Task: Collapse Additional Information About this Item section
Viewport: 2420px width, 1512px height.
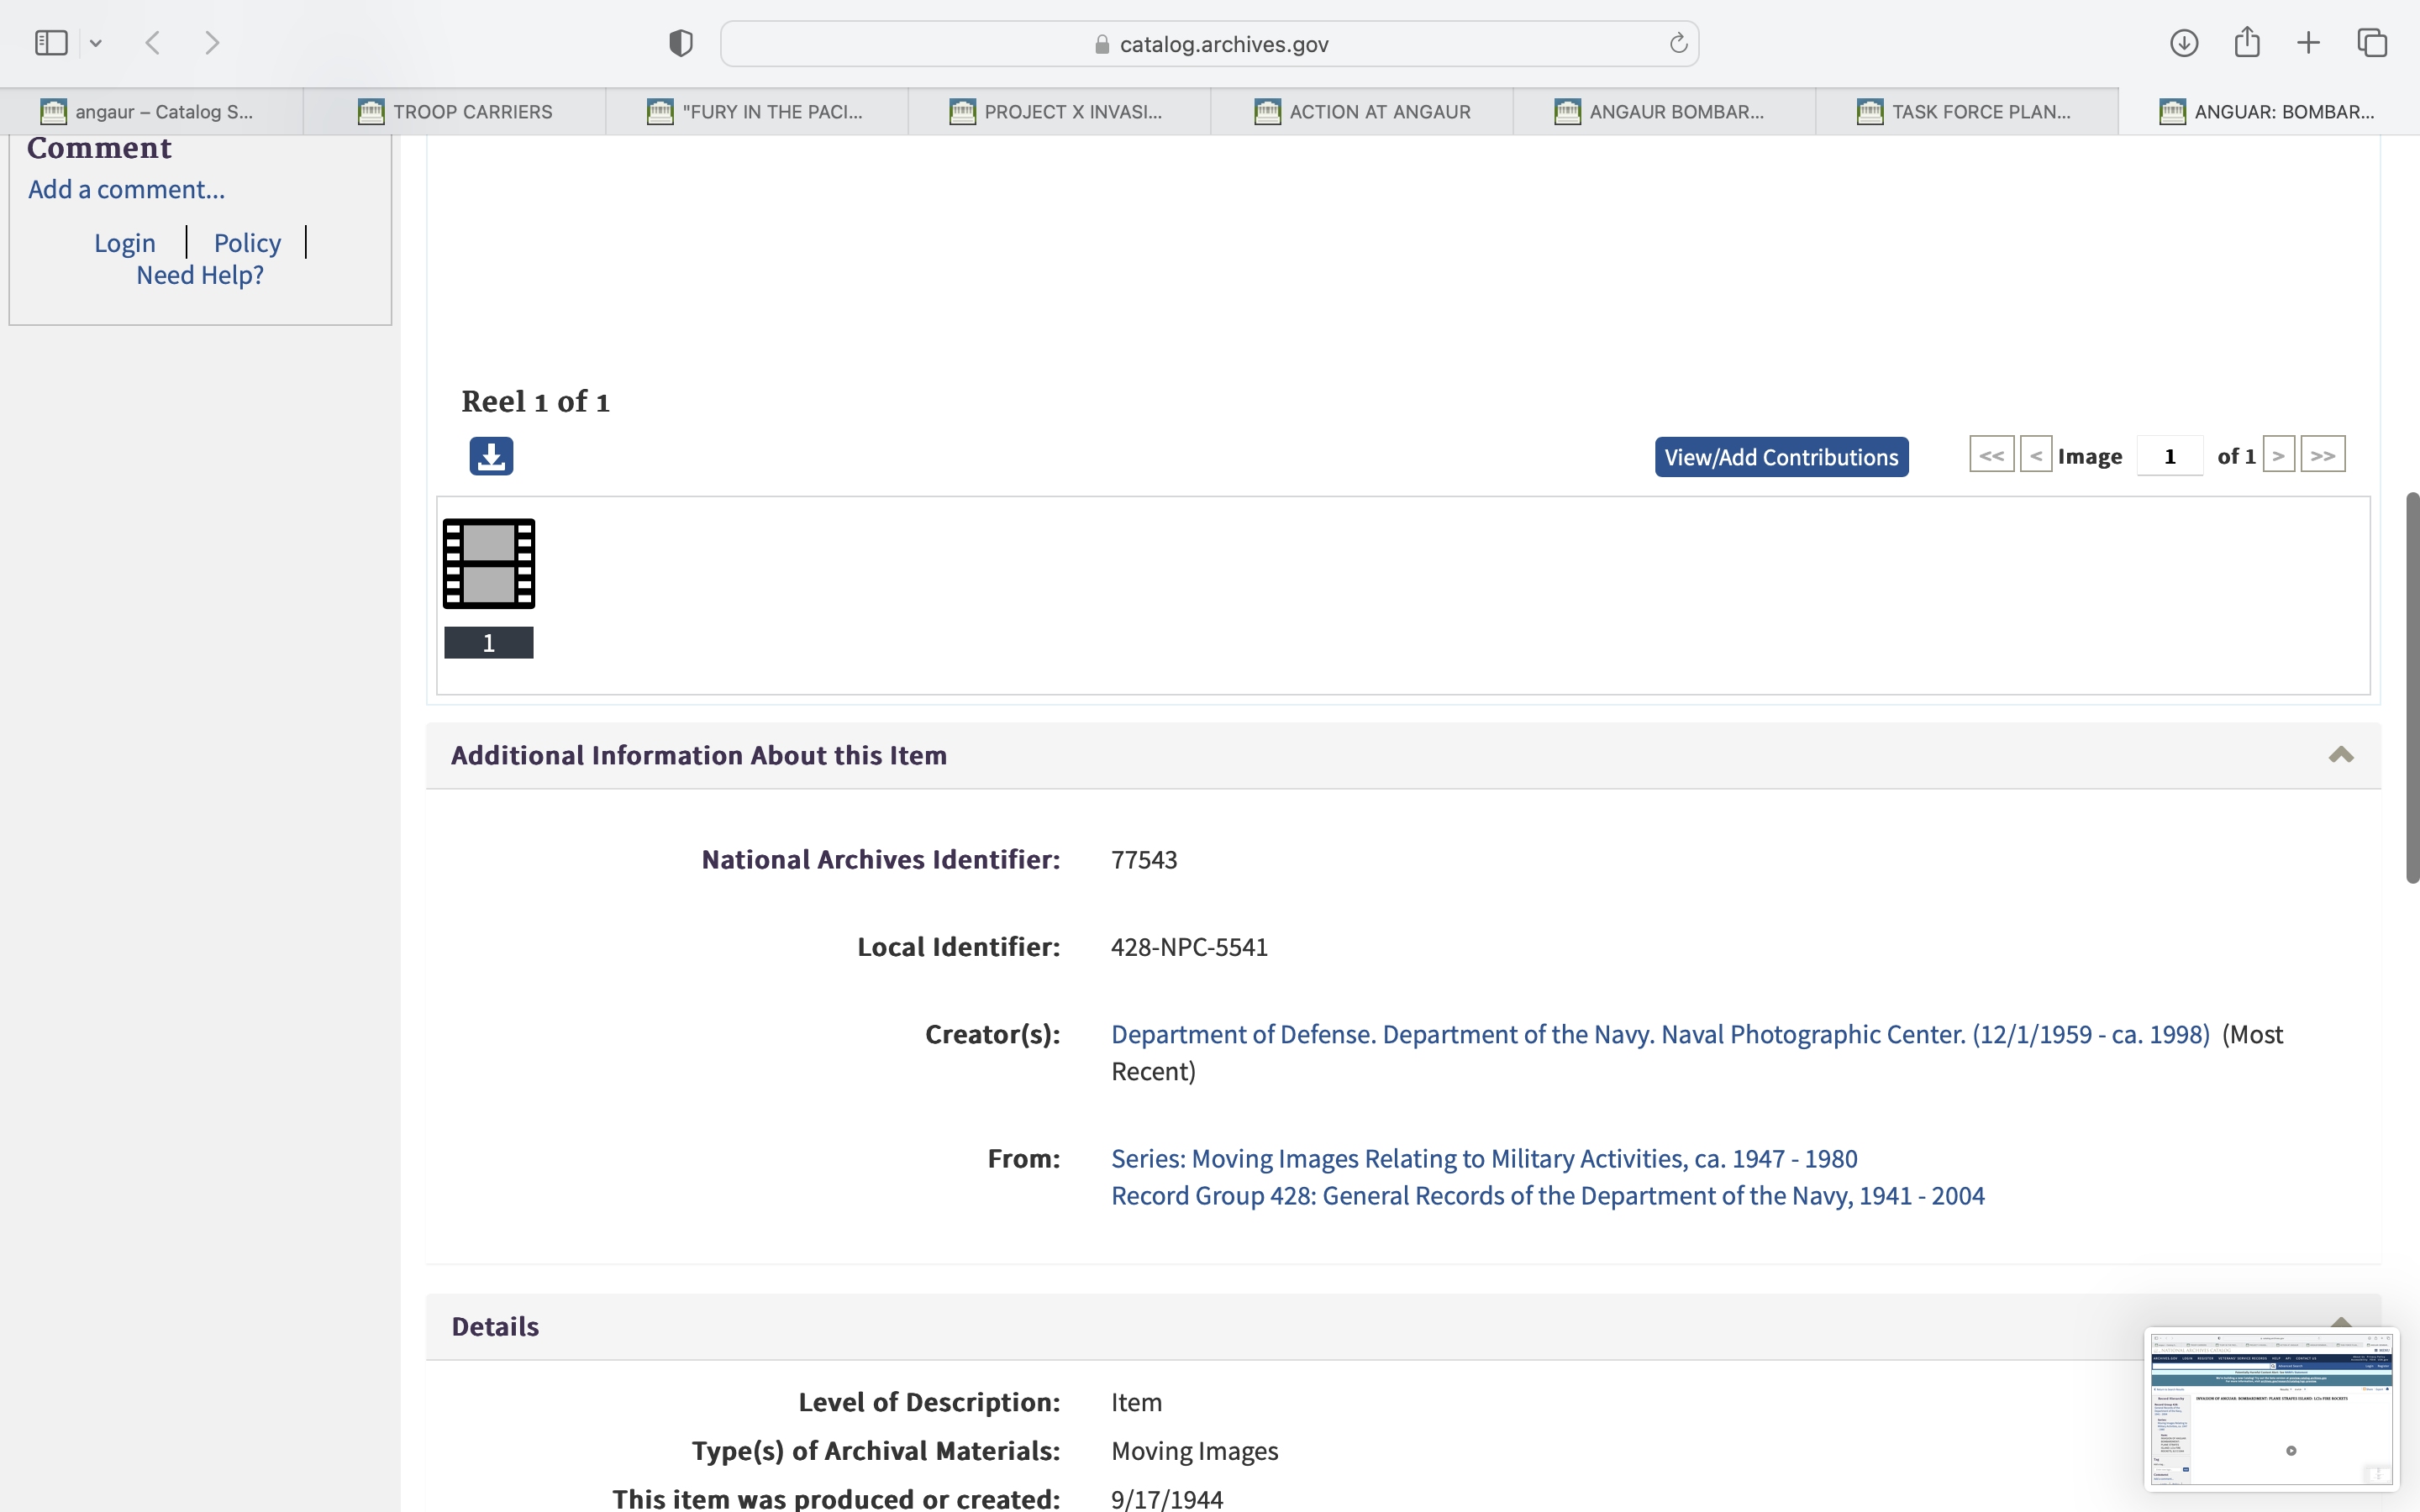Action: (x=2340, y=755)
